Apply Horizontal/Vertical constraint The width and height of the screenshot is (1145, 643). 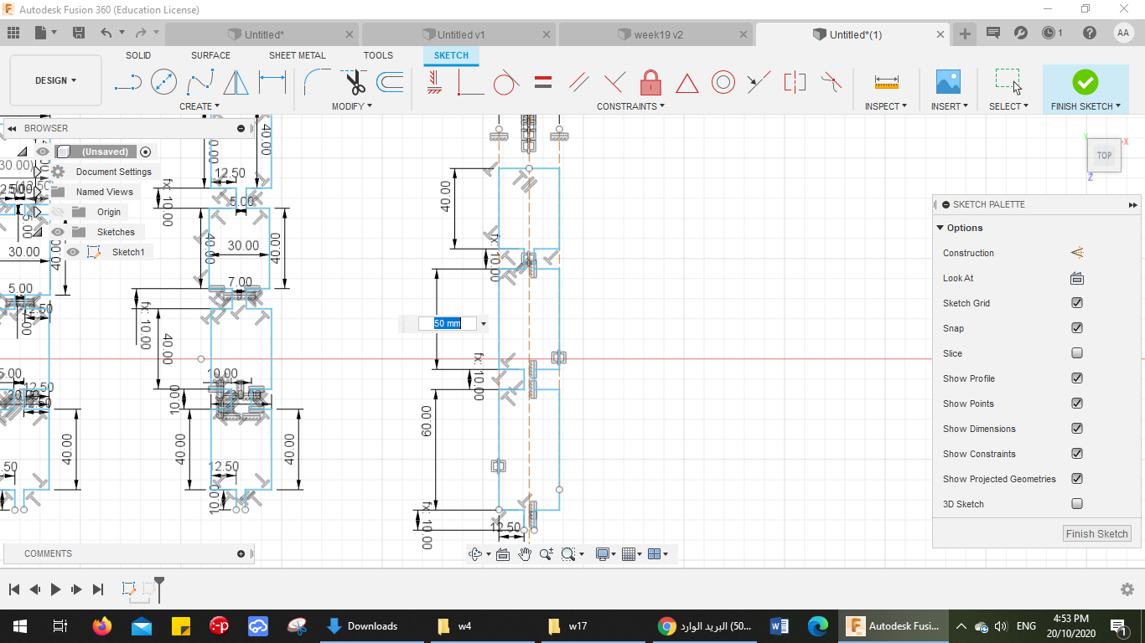click(x=434, y=82)
